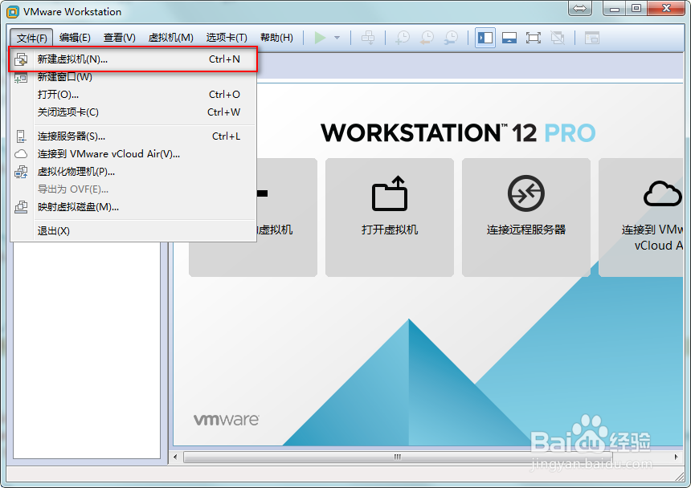The height and width of the screenshot is (488, 691).
Task: Select 新建虚拟机(N)... menu entry
Action: (133, 59)
